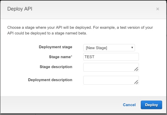Click the Cancel link
The image size is (167, 115).
tap(129, 105)
